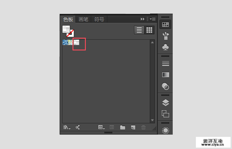Switch to the 画笔 tab

click(x=83, y=19)
